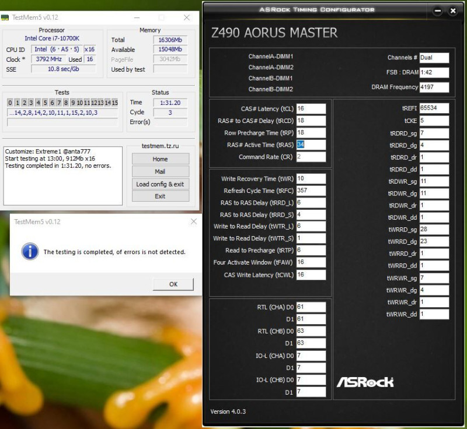Click test number 0 in Tests row
This screenshot has width=467, height=429.
coord(10,103)
